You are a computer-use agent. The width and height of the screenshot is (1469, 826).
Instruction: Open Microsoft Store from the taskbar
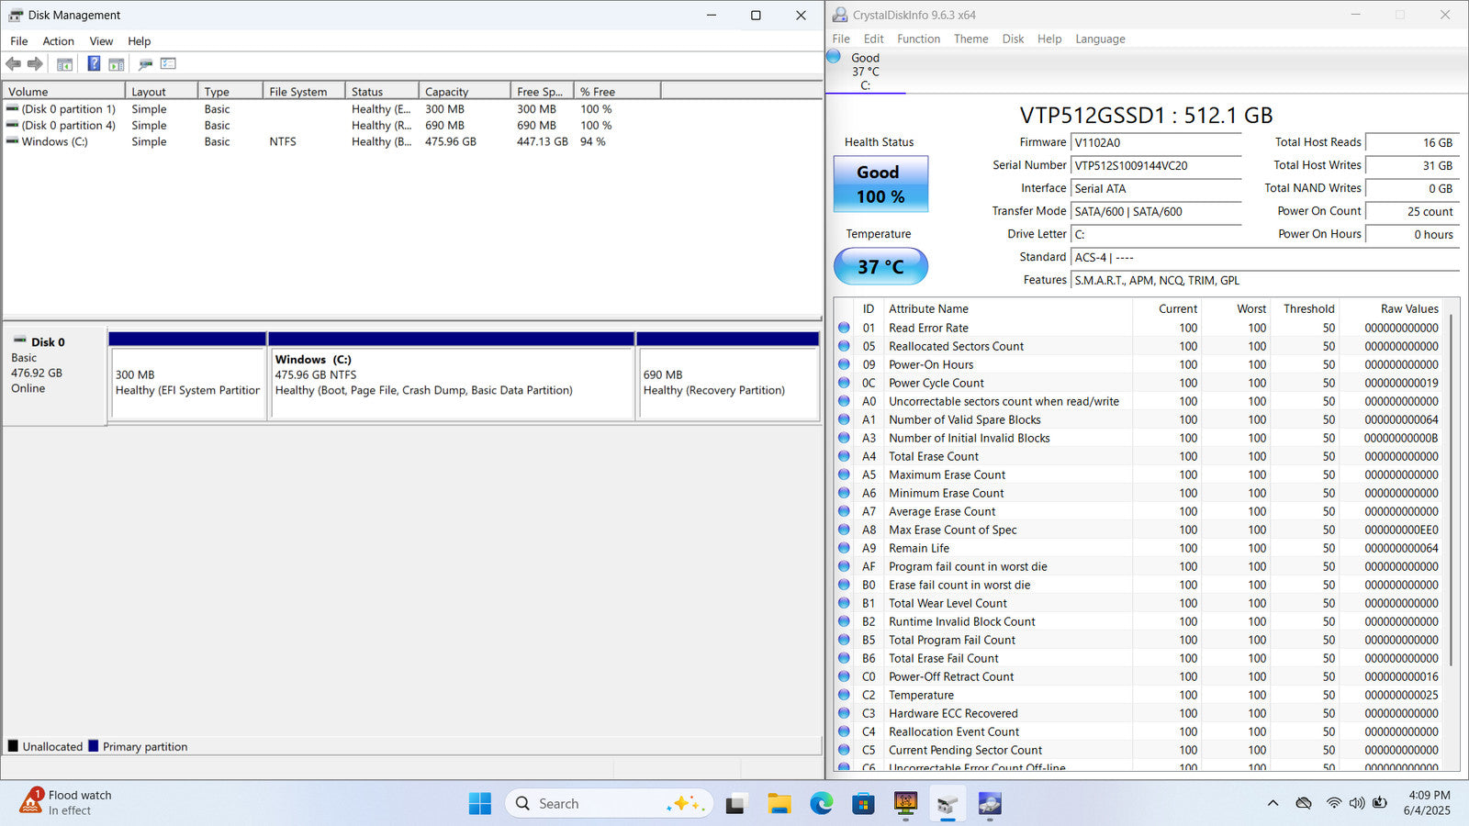click(863, 804)
